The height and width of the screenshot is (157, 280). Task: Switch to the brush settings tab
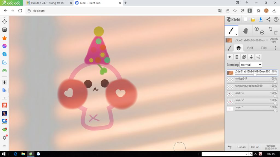pos(230,48)
